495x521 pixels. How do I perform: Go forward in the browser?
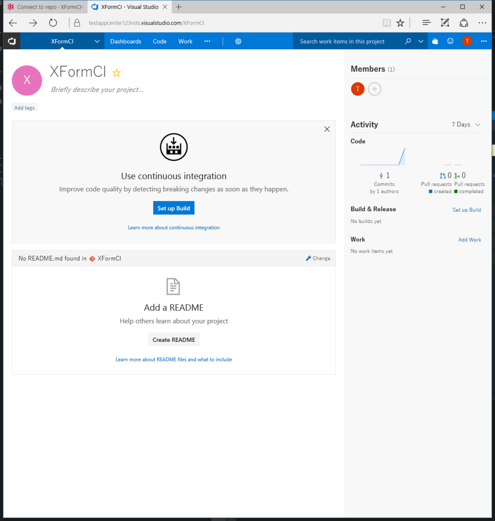[33, 23]
